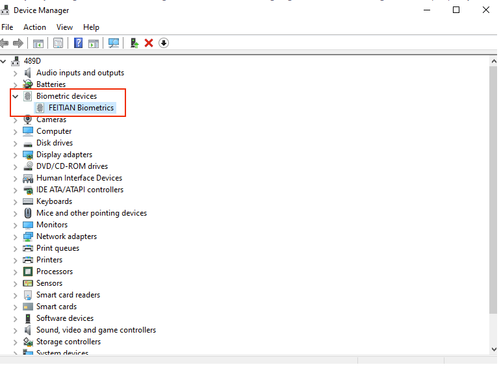The image size is (501, 367).
Task: Click the Biometric devices fingerprint icon
Action: (28, 96)
